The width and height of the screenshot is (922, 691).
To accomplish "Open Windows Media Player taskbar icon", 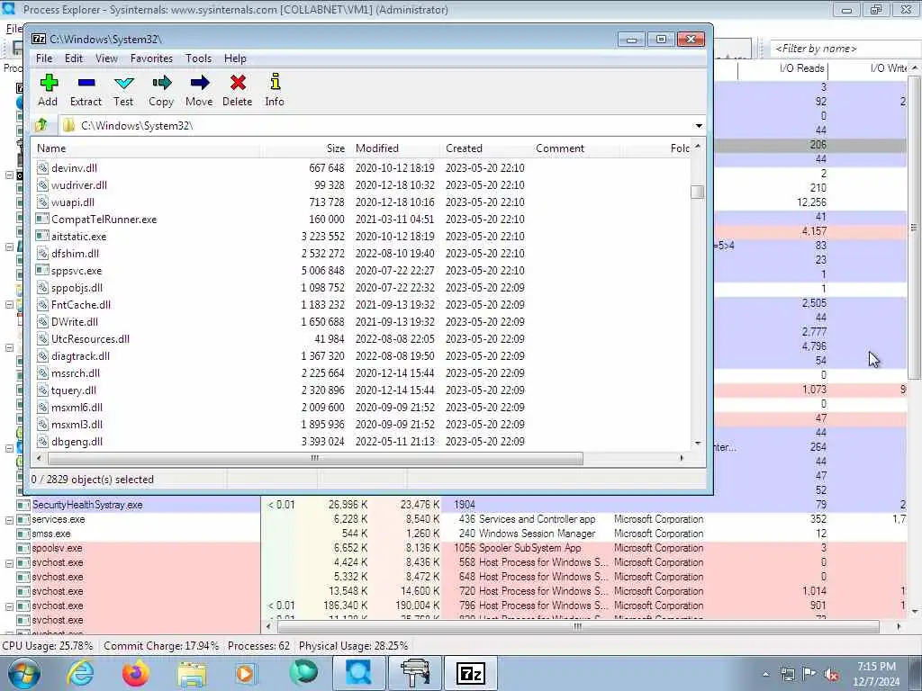I will click(x=246, y=673).
